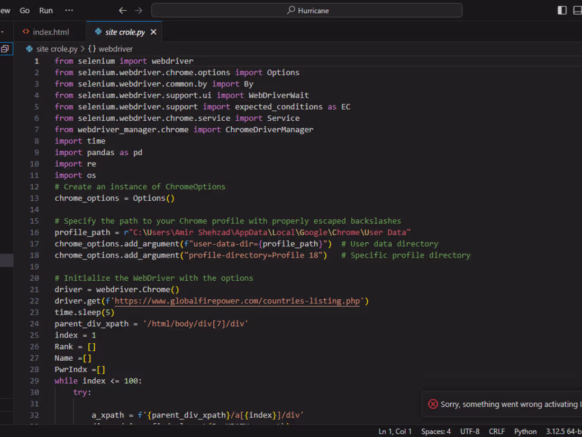The width and height of the screenshot is (582, 437).
Task: Expand the site crole.py breadcrumb
Action: point(56,48)
